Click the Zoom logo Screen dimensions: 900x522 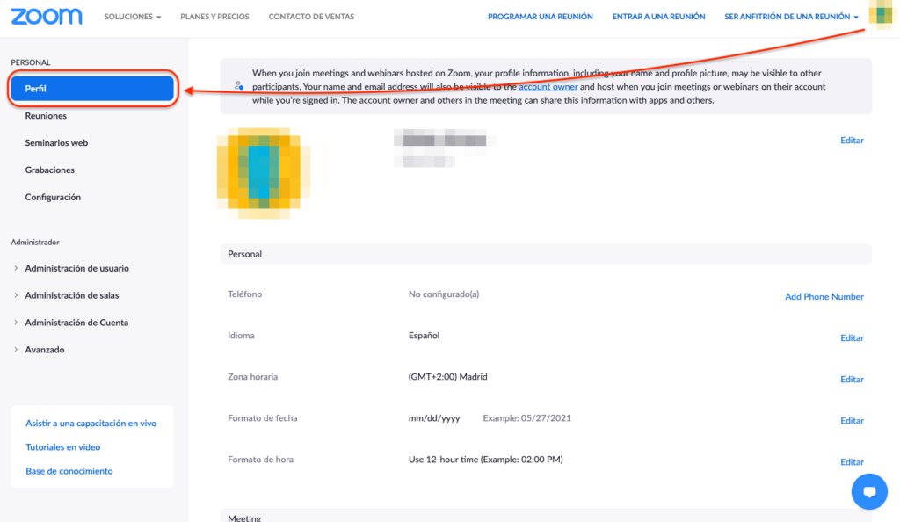click(x=47, y=17)
